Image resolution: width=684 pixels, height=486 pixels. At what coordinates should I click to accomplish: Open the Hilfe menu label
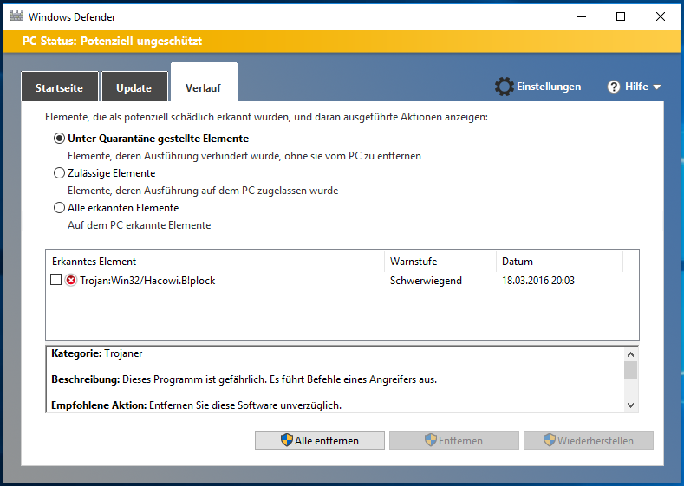636,87
